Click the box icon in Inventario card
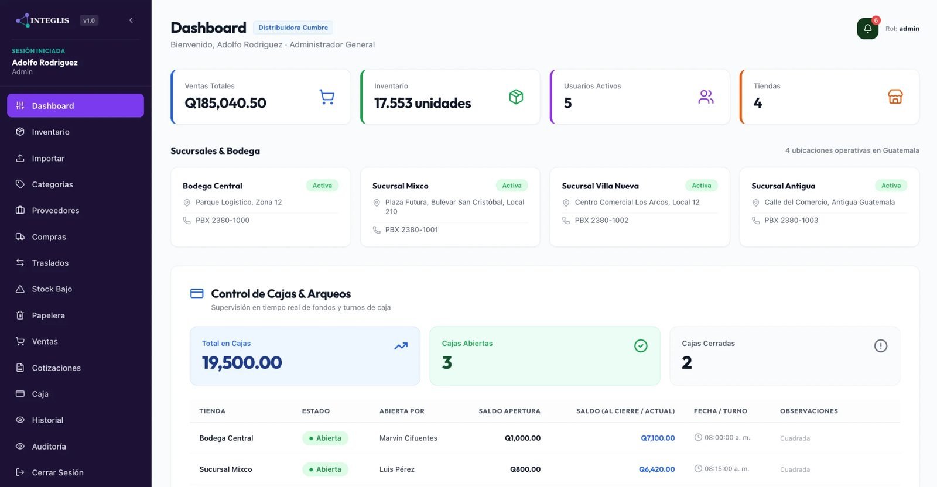 click(x=516, y=97)
